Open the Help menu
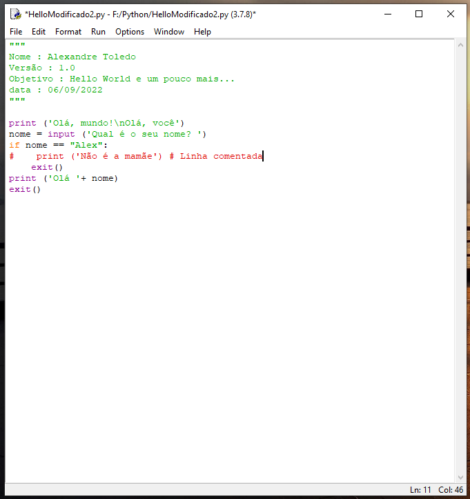Viewport: 470px width, 499px height. point(202,32)
